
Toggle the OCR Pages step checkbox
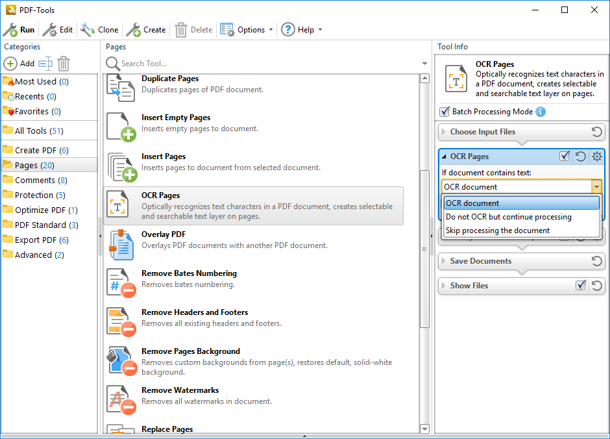[565, 157]
